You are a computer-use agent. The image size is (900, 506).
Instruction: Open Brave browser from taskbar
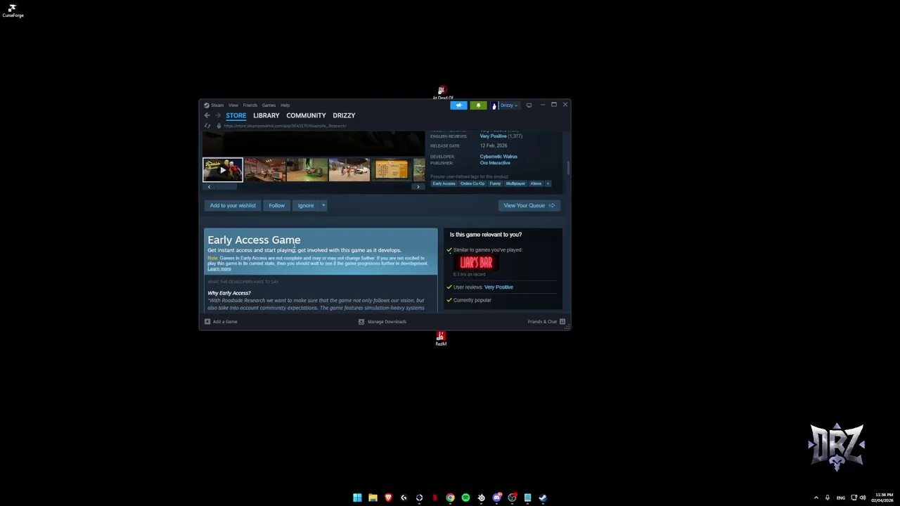(388, 498)
